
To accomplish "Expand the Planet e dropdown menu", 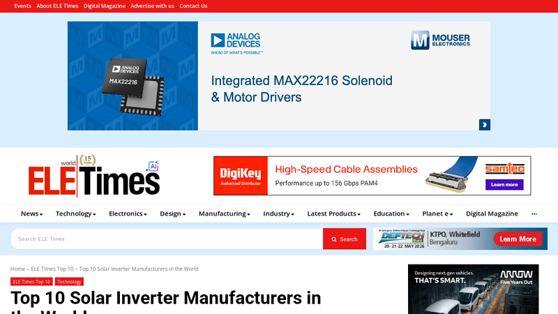I will tap(437, 214).
